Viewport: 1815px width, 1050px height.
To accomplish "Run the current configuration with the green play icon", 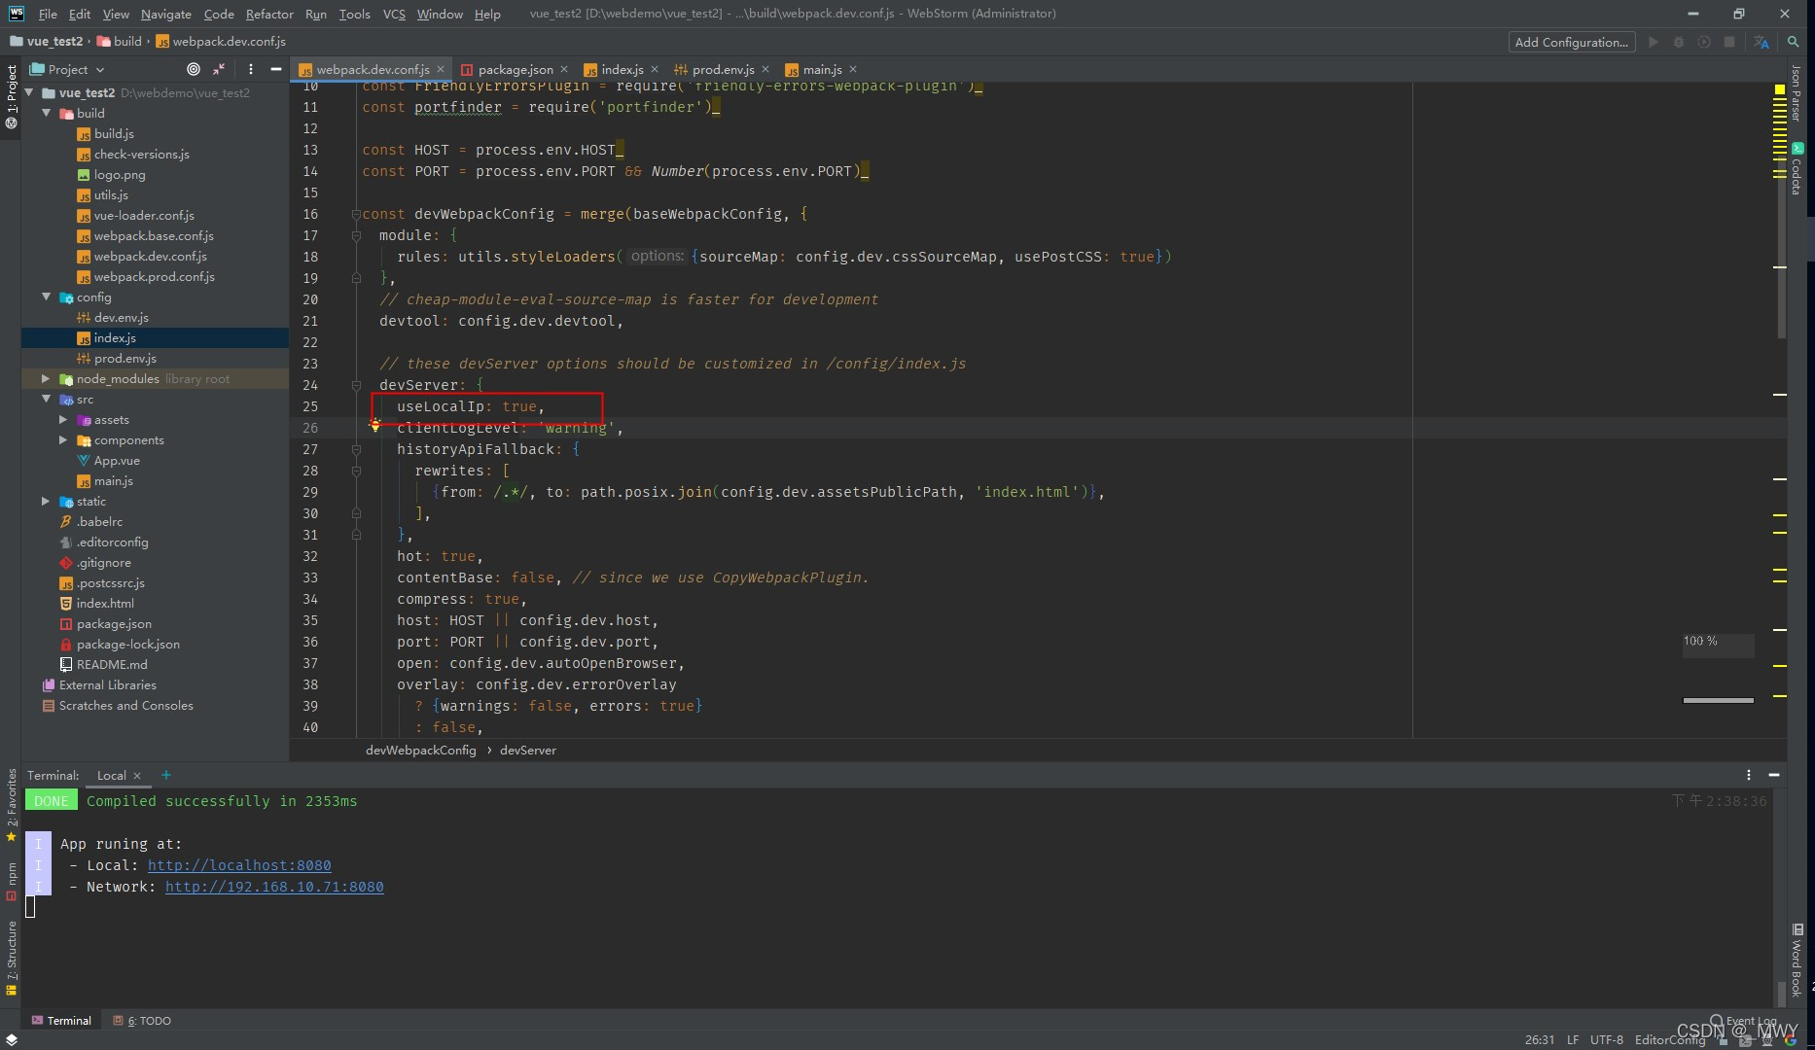I will coord(1654,42).
